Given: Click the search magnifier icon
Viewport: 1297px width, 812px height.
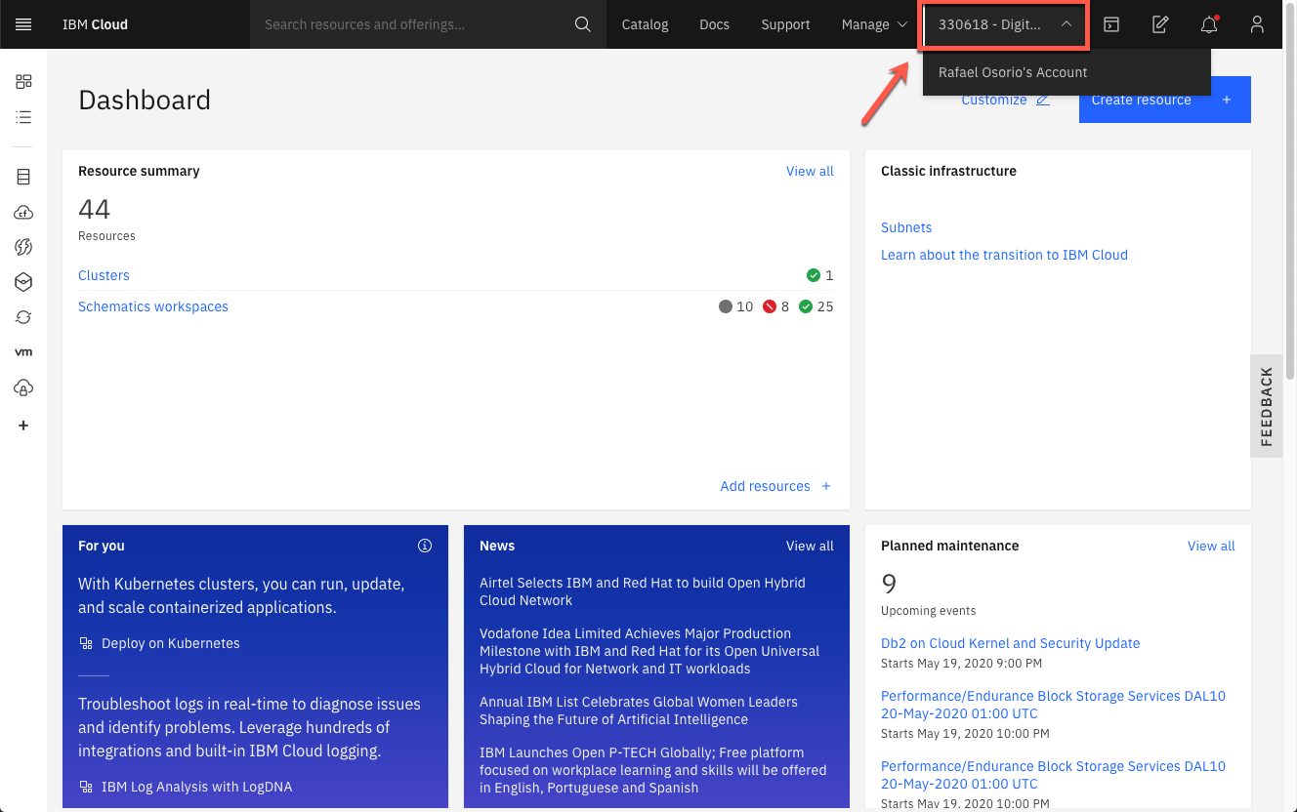Looking at the screenshot, I should click(x=582, y=24).
